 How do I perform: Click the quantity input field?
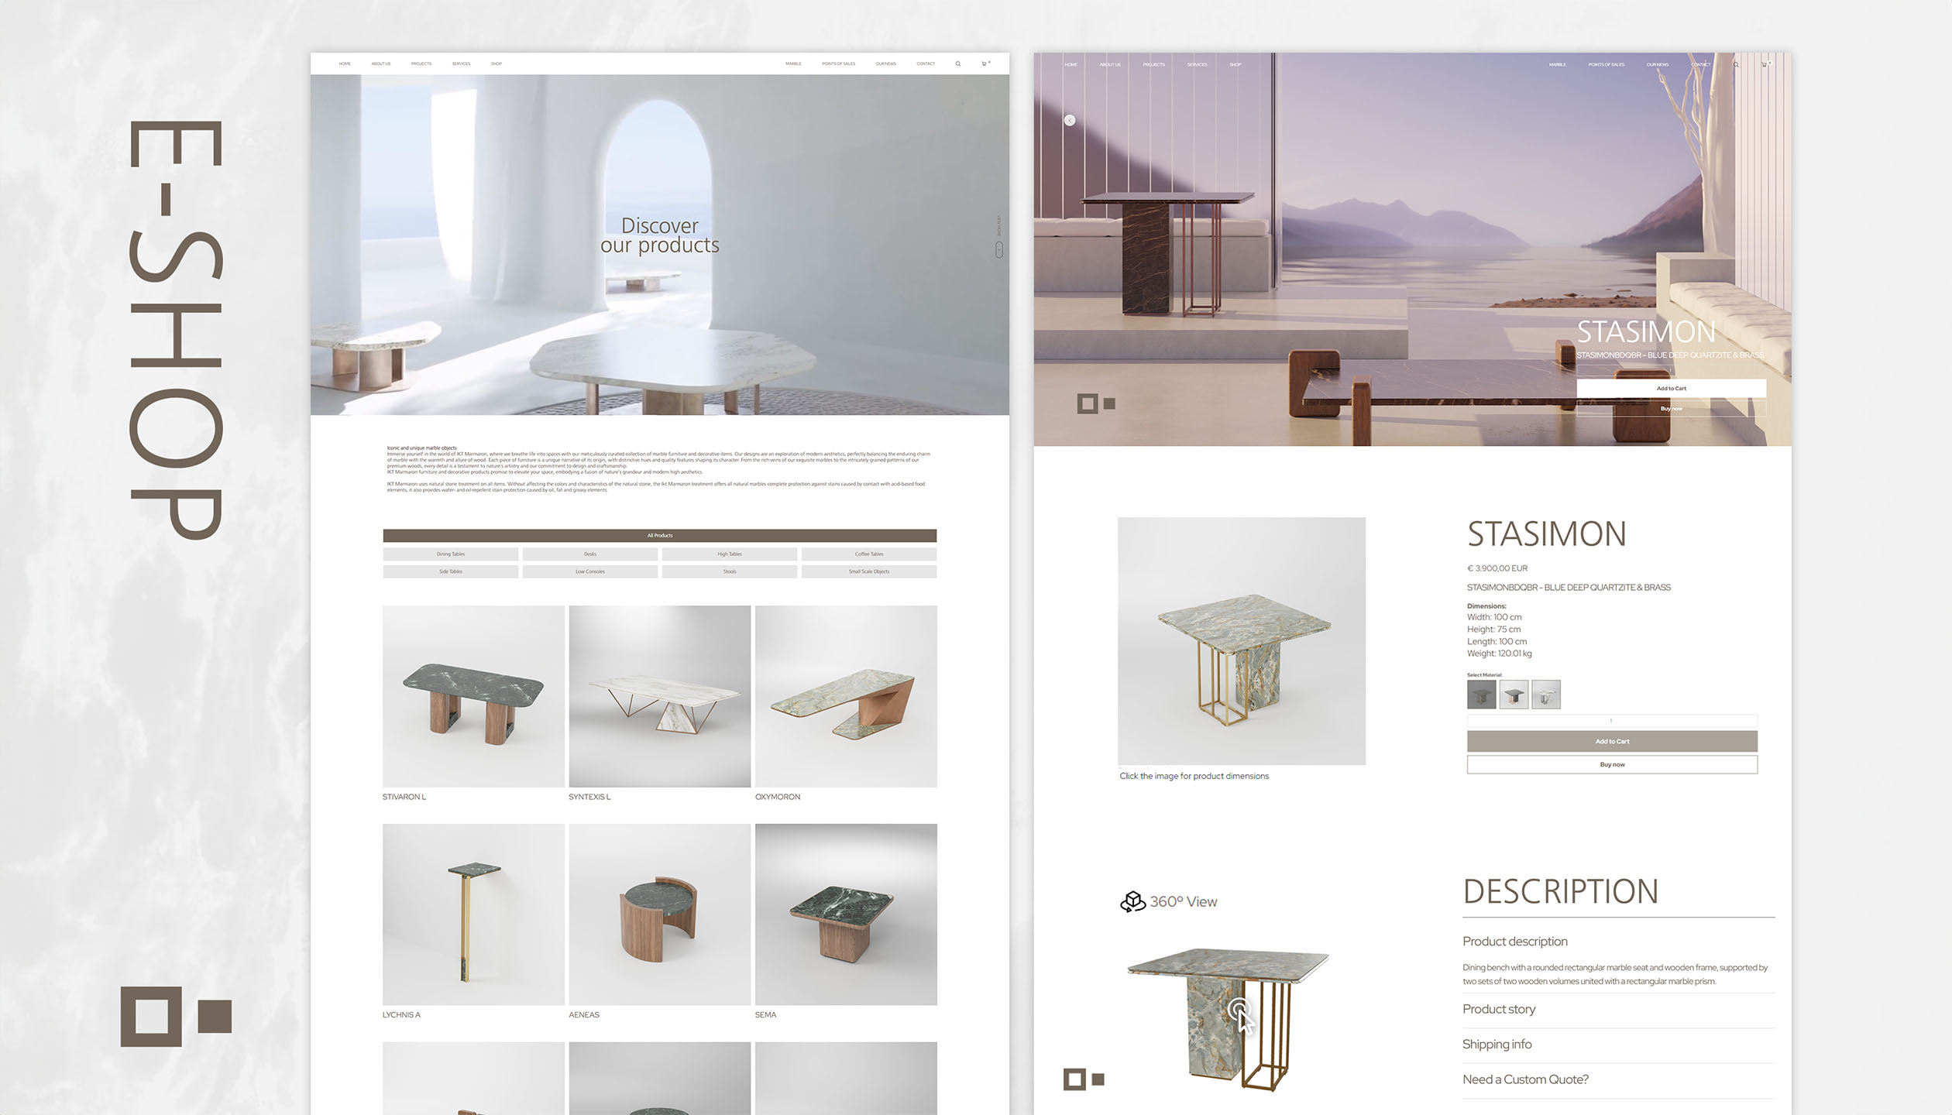point(1612,721)
